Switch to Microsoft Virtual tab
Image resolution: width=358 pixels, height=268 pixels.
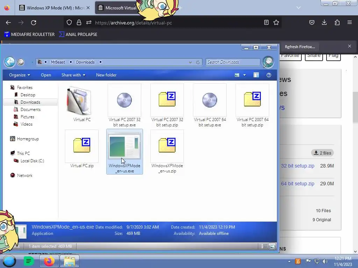point(117,8)
